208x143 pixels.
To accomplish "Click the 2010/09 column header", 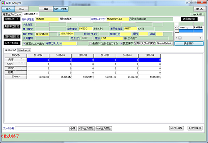I will tap(149, 55).
